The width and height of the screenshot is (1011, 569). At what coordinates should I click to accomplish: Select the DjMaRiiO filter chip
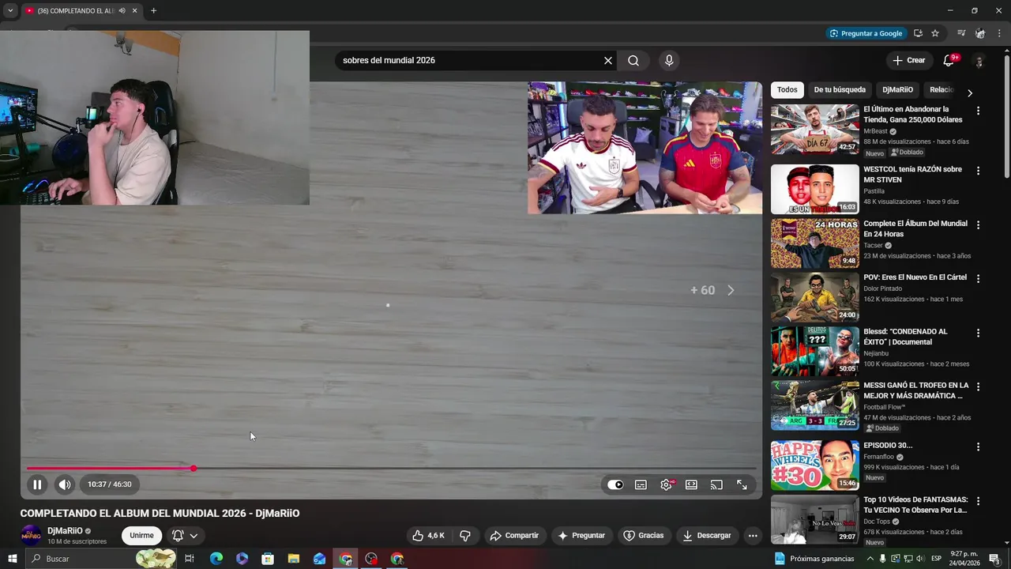[x=898, y=90]
